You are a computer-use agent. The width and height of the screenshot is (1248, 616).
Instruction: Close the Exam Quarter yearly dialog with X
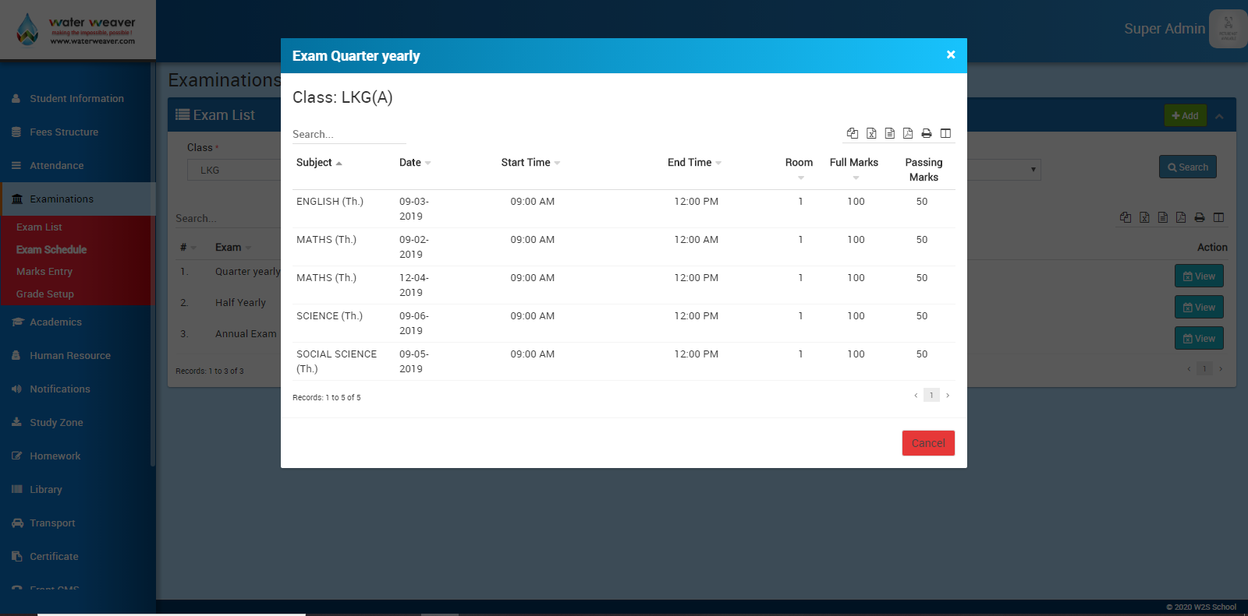point(951,55)
